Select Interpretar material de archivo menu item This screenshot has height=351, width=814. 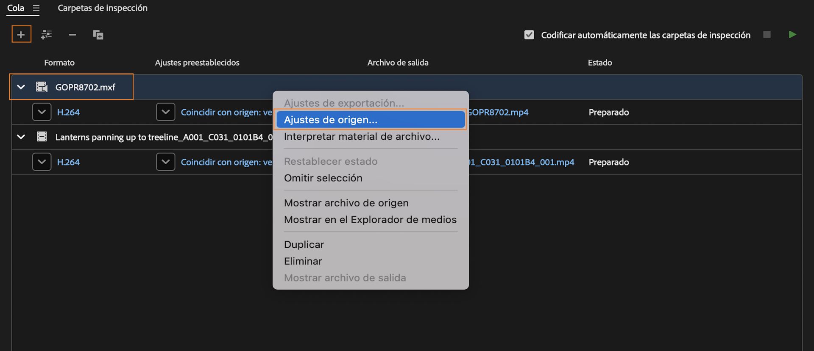click(362, 137)
